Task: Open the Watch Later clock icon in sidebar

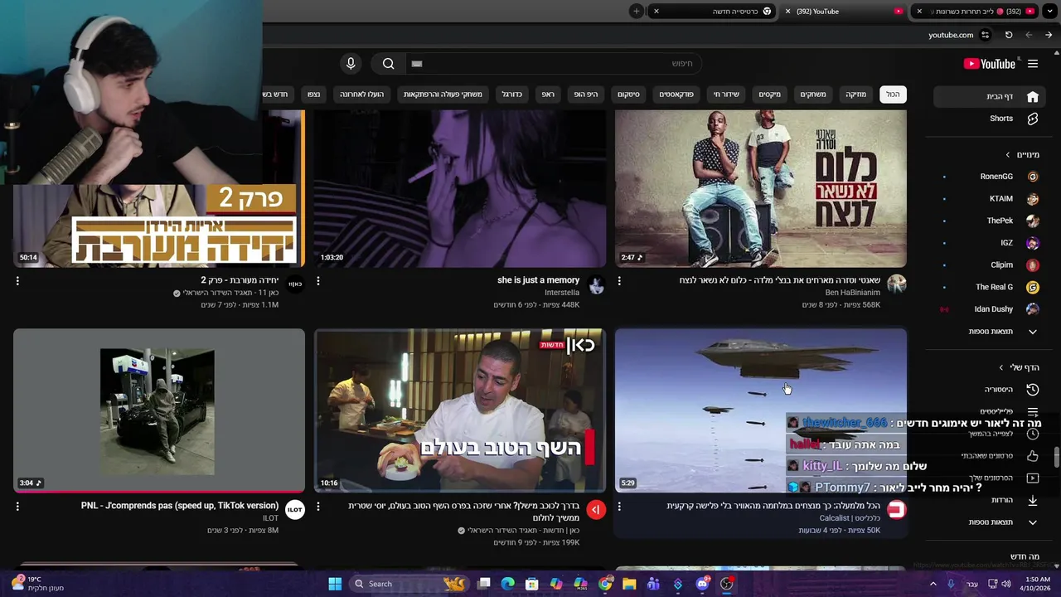Action: click(x=1032, y=434)
